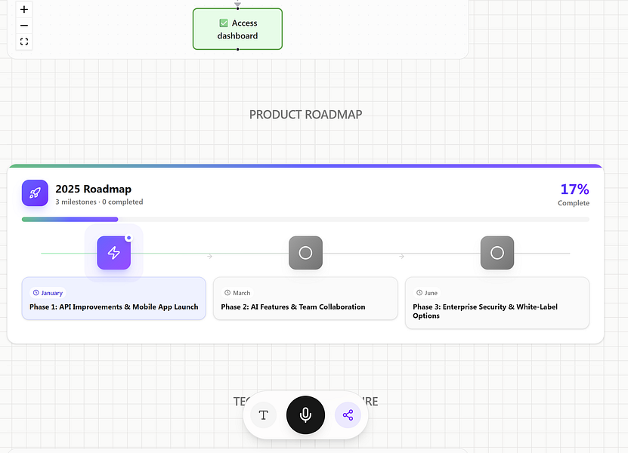
Task: Activate the microphone recording icon
Action: click(x=305, y=414)
